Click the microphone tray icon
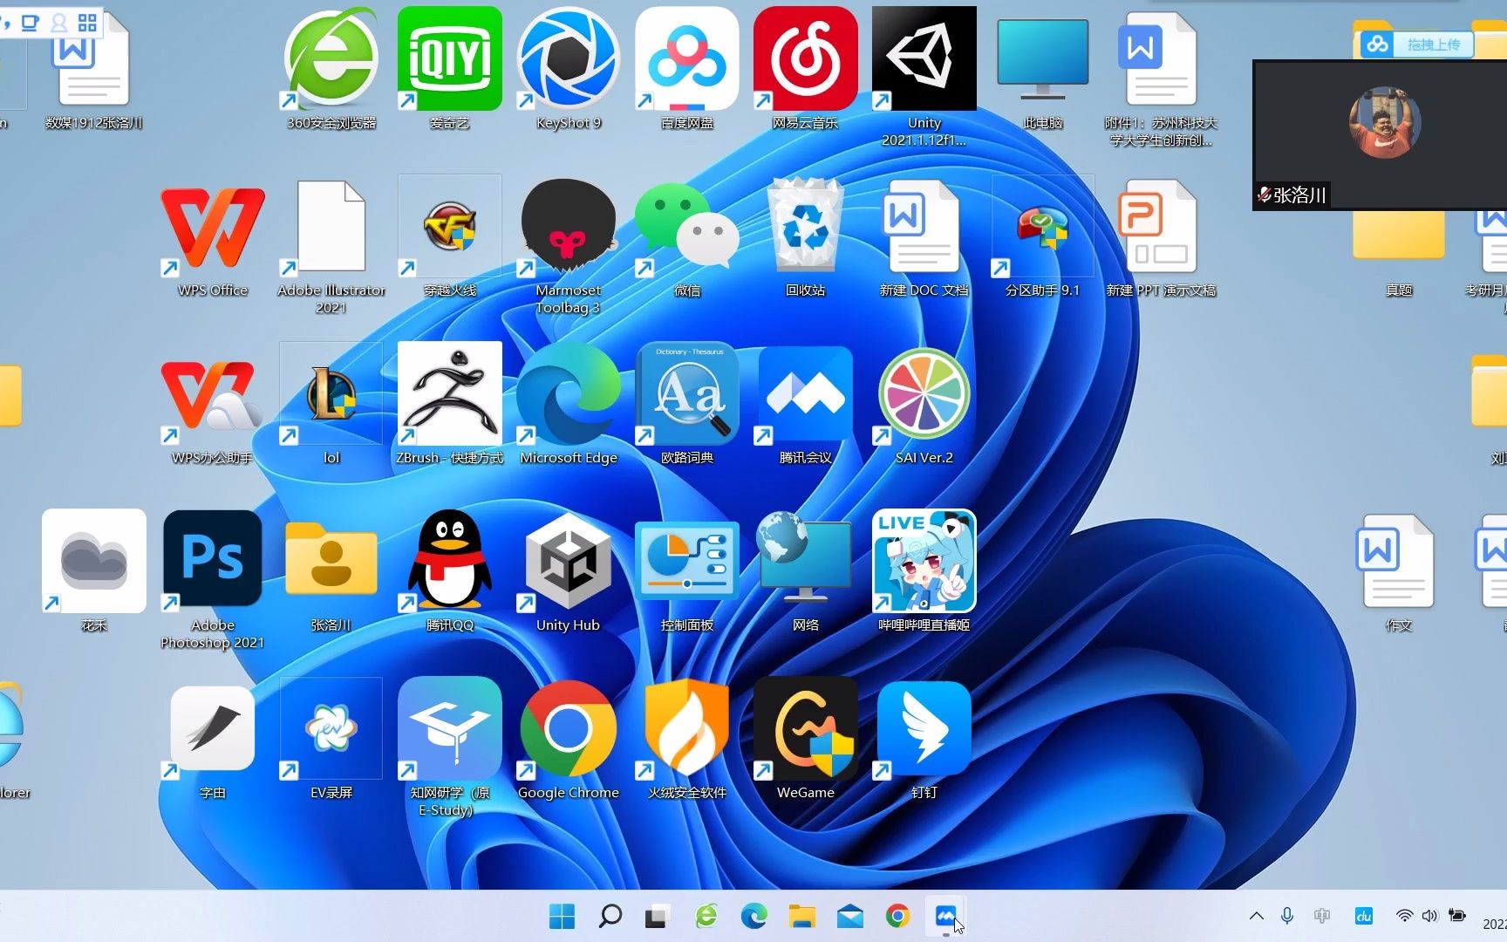 pos(1287,916)
